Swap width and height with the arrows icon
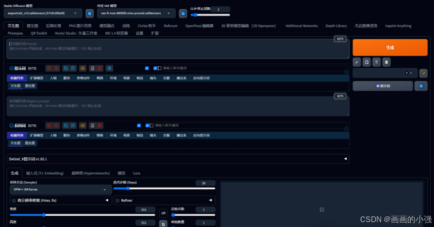434x227 pixels. point(163,224)
